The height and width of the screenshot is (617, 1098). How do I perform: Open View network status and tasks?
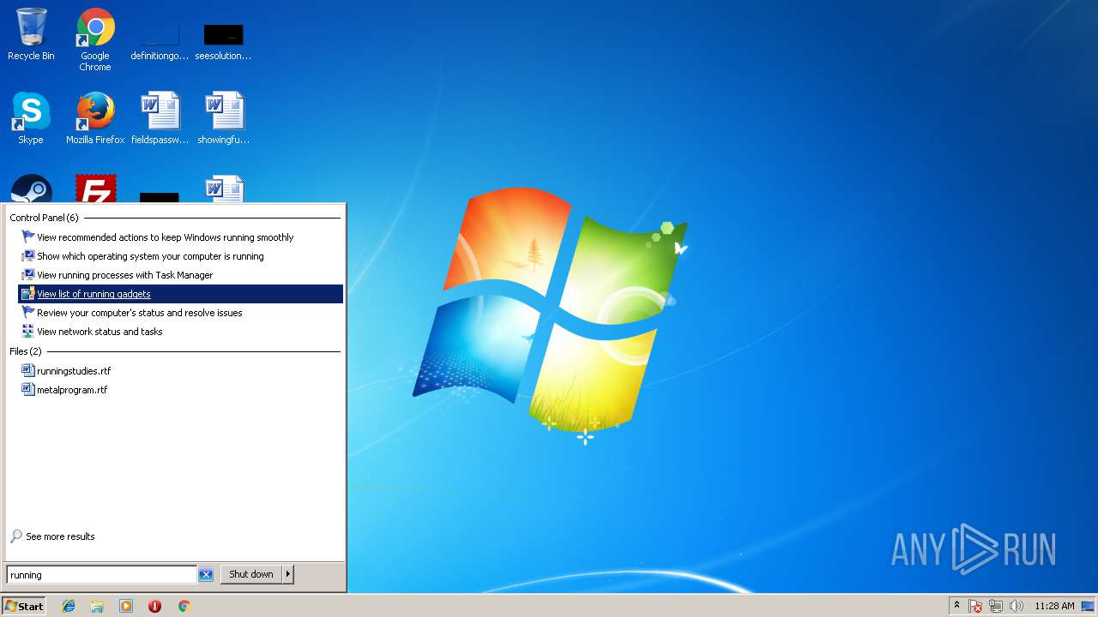click(x=180, y=332)
